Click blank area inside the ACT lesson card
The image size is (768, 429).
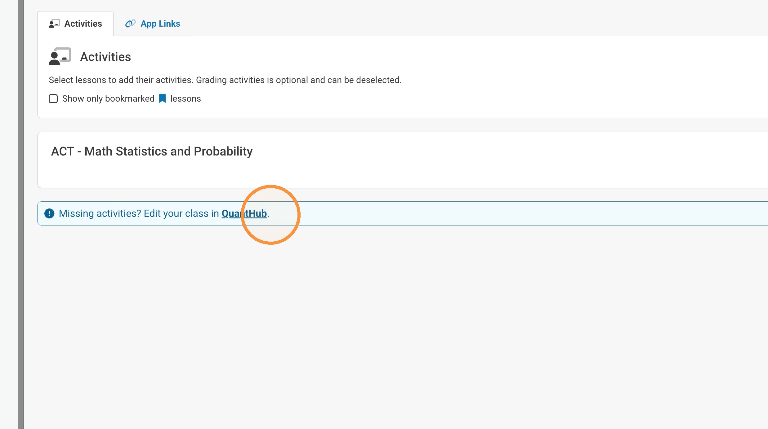click(x=434, y=173)
